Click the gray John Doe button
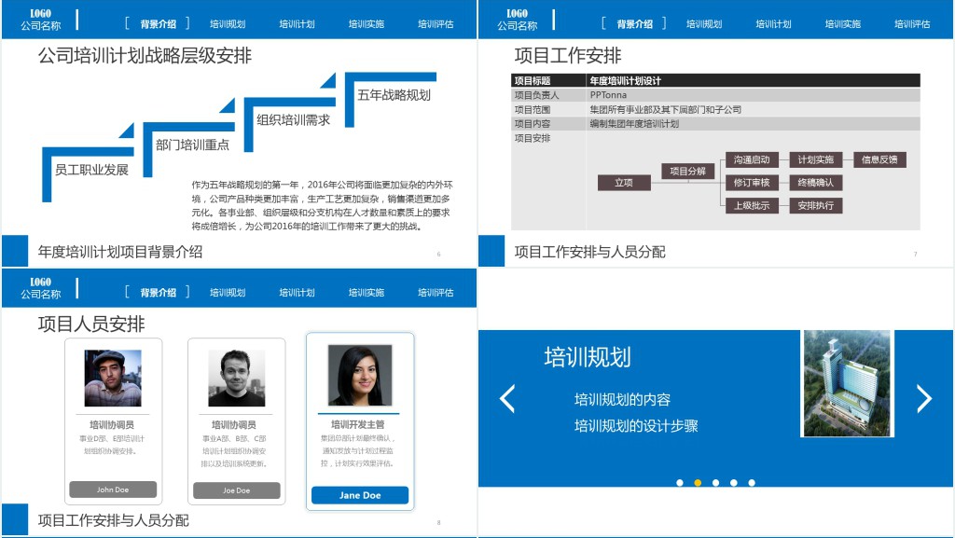The width and height of the screenshot is (955, 538). tap(113, 490)
